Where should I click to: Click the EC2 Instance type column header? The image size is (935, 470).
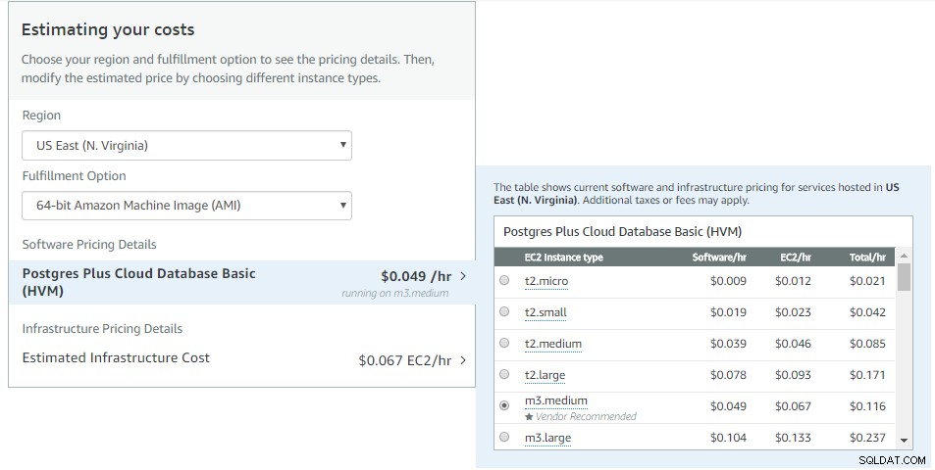click(x=563, y=258)
